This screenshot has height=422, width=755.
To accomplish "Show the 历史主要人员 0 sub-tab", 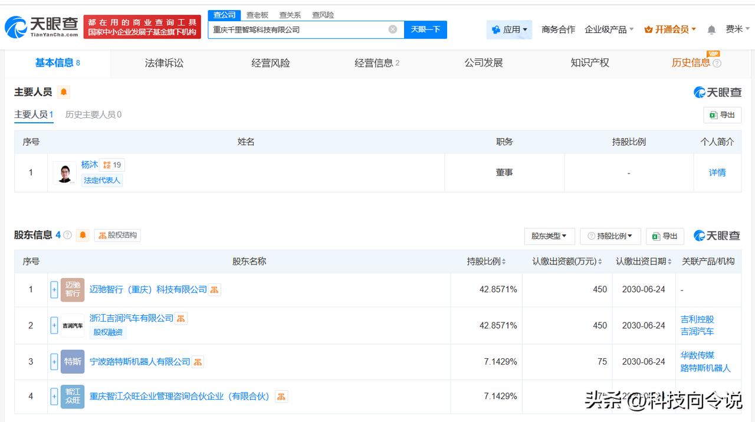I will point(93,115).
